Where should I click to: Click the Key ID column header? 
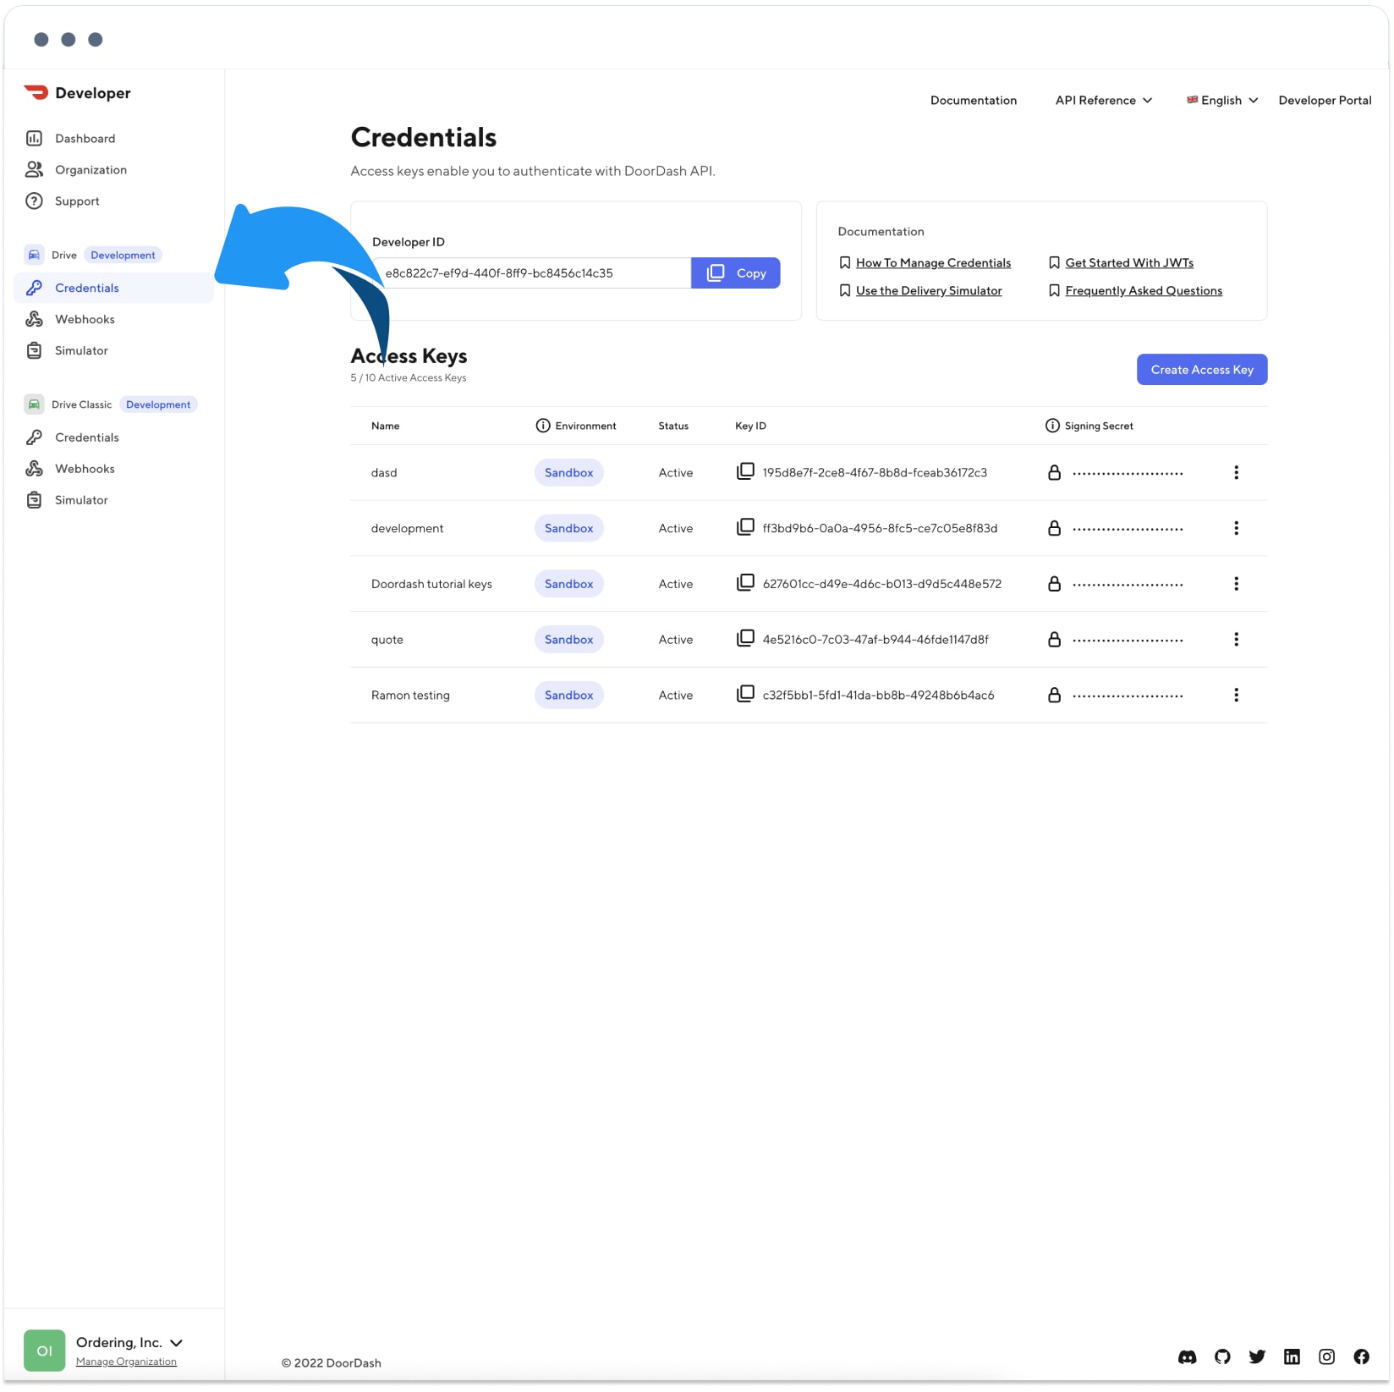pyautogui.click(x=750, y=426)
